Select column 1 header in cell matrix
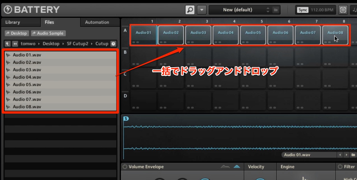This screenshot has width=357, height=180. pos(152,21)
